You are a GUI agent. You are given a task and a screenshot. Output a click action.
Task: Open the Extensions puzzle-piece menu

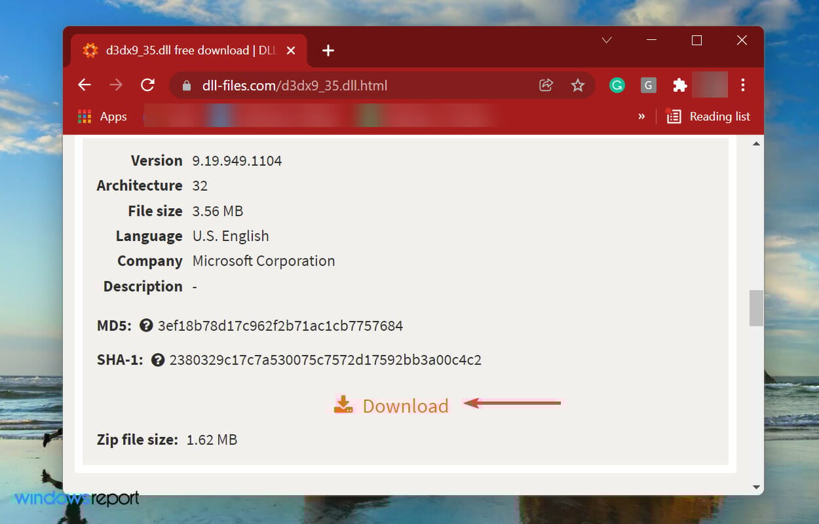pyautogui.click(x=680, y=85)
